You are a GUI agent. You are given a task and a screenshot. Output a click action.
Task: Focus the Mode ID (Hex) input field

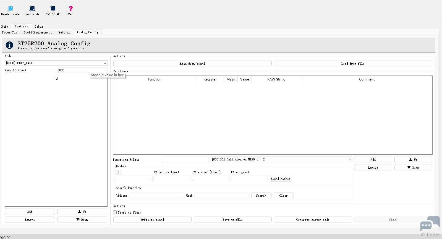(82, 70)
